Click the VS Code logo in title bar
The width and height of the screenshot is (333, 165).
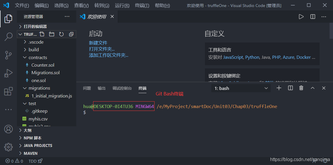(x=6, y=5)
